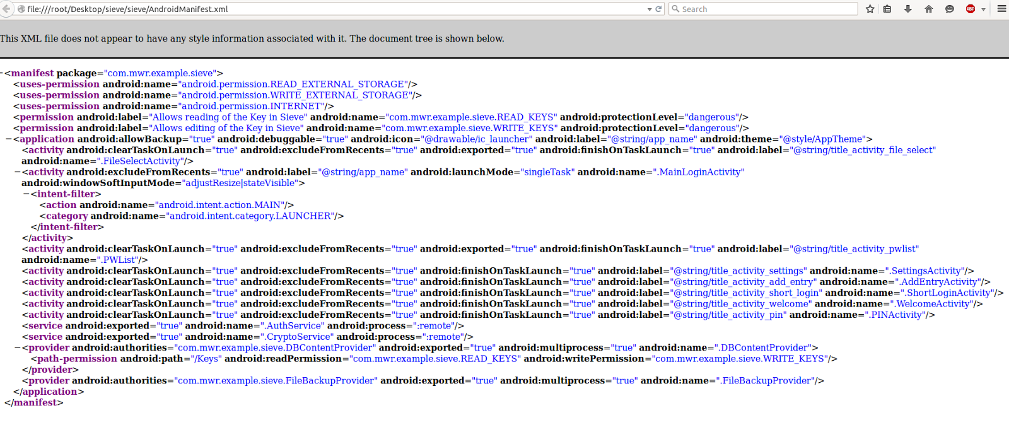Click ".WelcomeActivity" name value

point(932,303)
